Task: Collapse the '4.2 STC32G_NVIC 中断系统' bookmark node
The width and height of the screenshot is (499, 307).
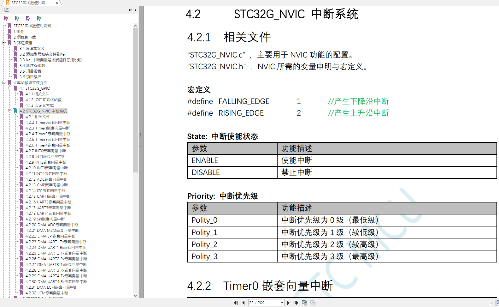Action: pos(10,111)
